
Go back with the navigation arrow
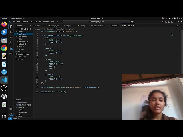tap(57, 22)
